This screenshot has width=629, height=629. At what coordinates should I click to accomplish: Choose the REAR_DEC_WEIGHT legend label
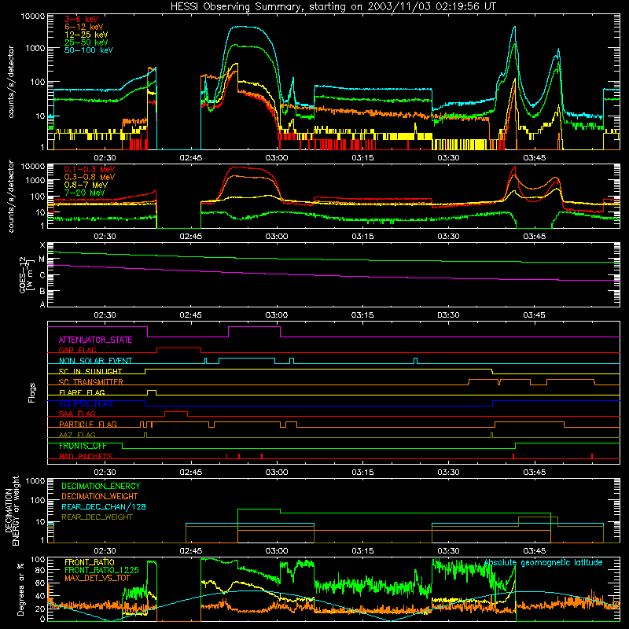[x=97, y=517]
